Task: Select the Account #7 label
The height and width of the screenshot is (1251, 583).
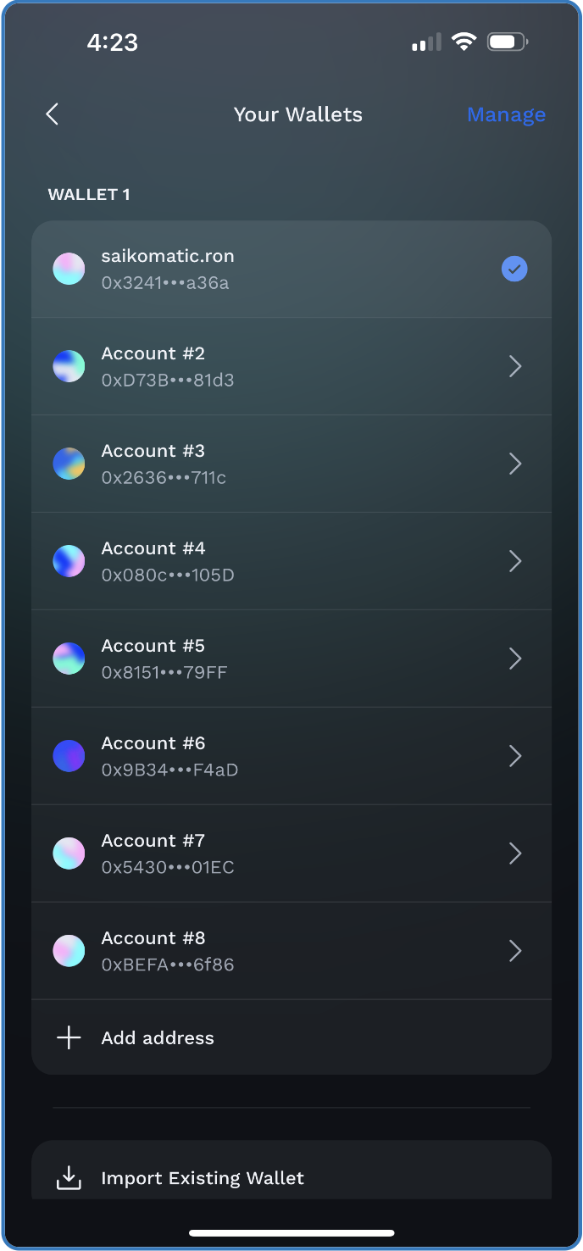Action: click(153, 841)
